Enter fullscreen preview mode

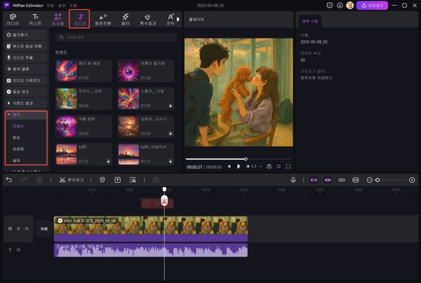point(288,166)
